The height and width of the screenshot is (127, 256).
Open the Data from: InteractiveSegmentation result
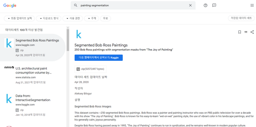pos(33,105)
